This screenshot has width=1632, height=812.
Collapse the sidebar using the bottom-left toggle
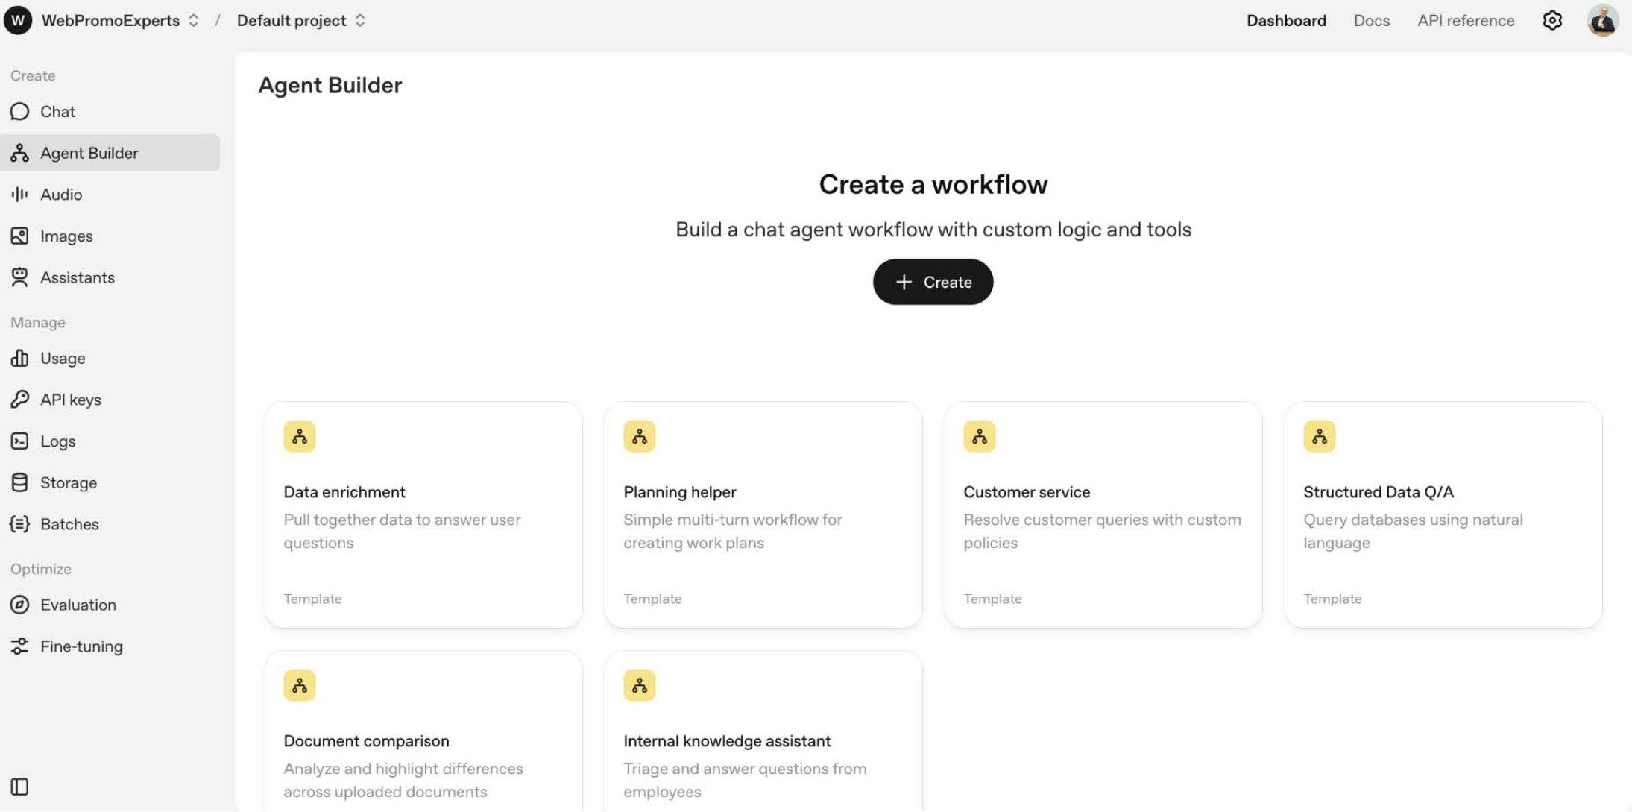click(19, 787)
